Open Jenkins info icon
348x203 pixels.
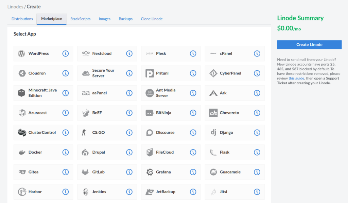pos(129,192)
